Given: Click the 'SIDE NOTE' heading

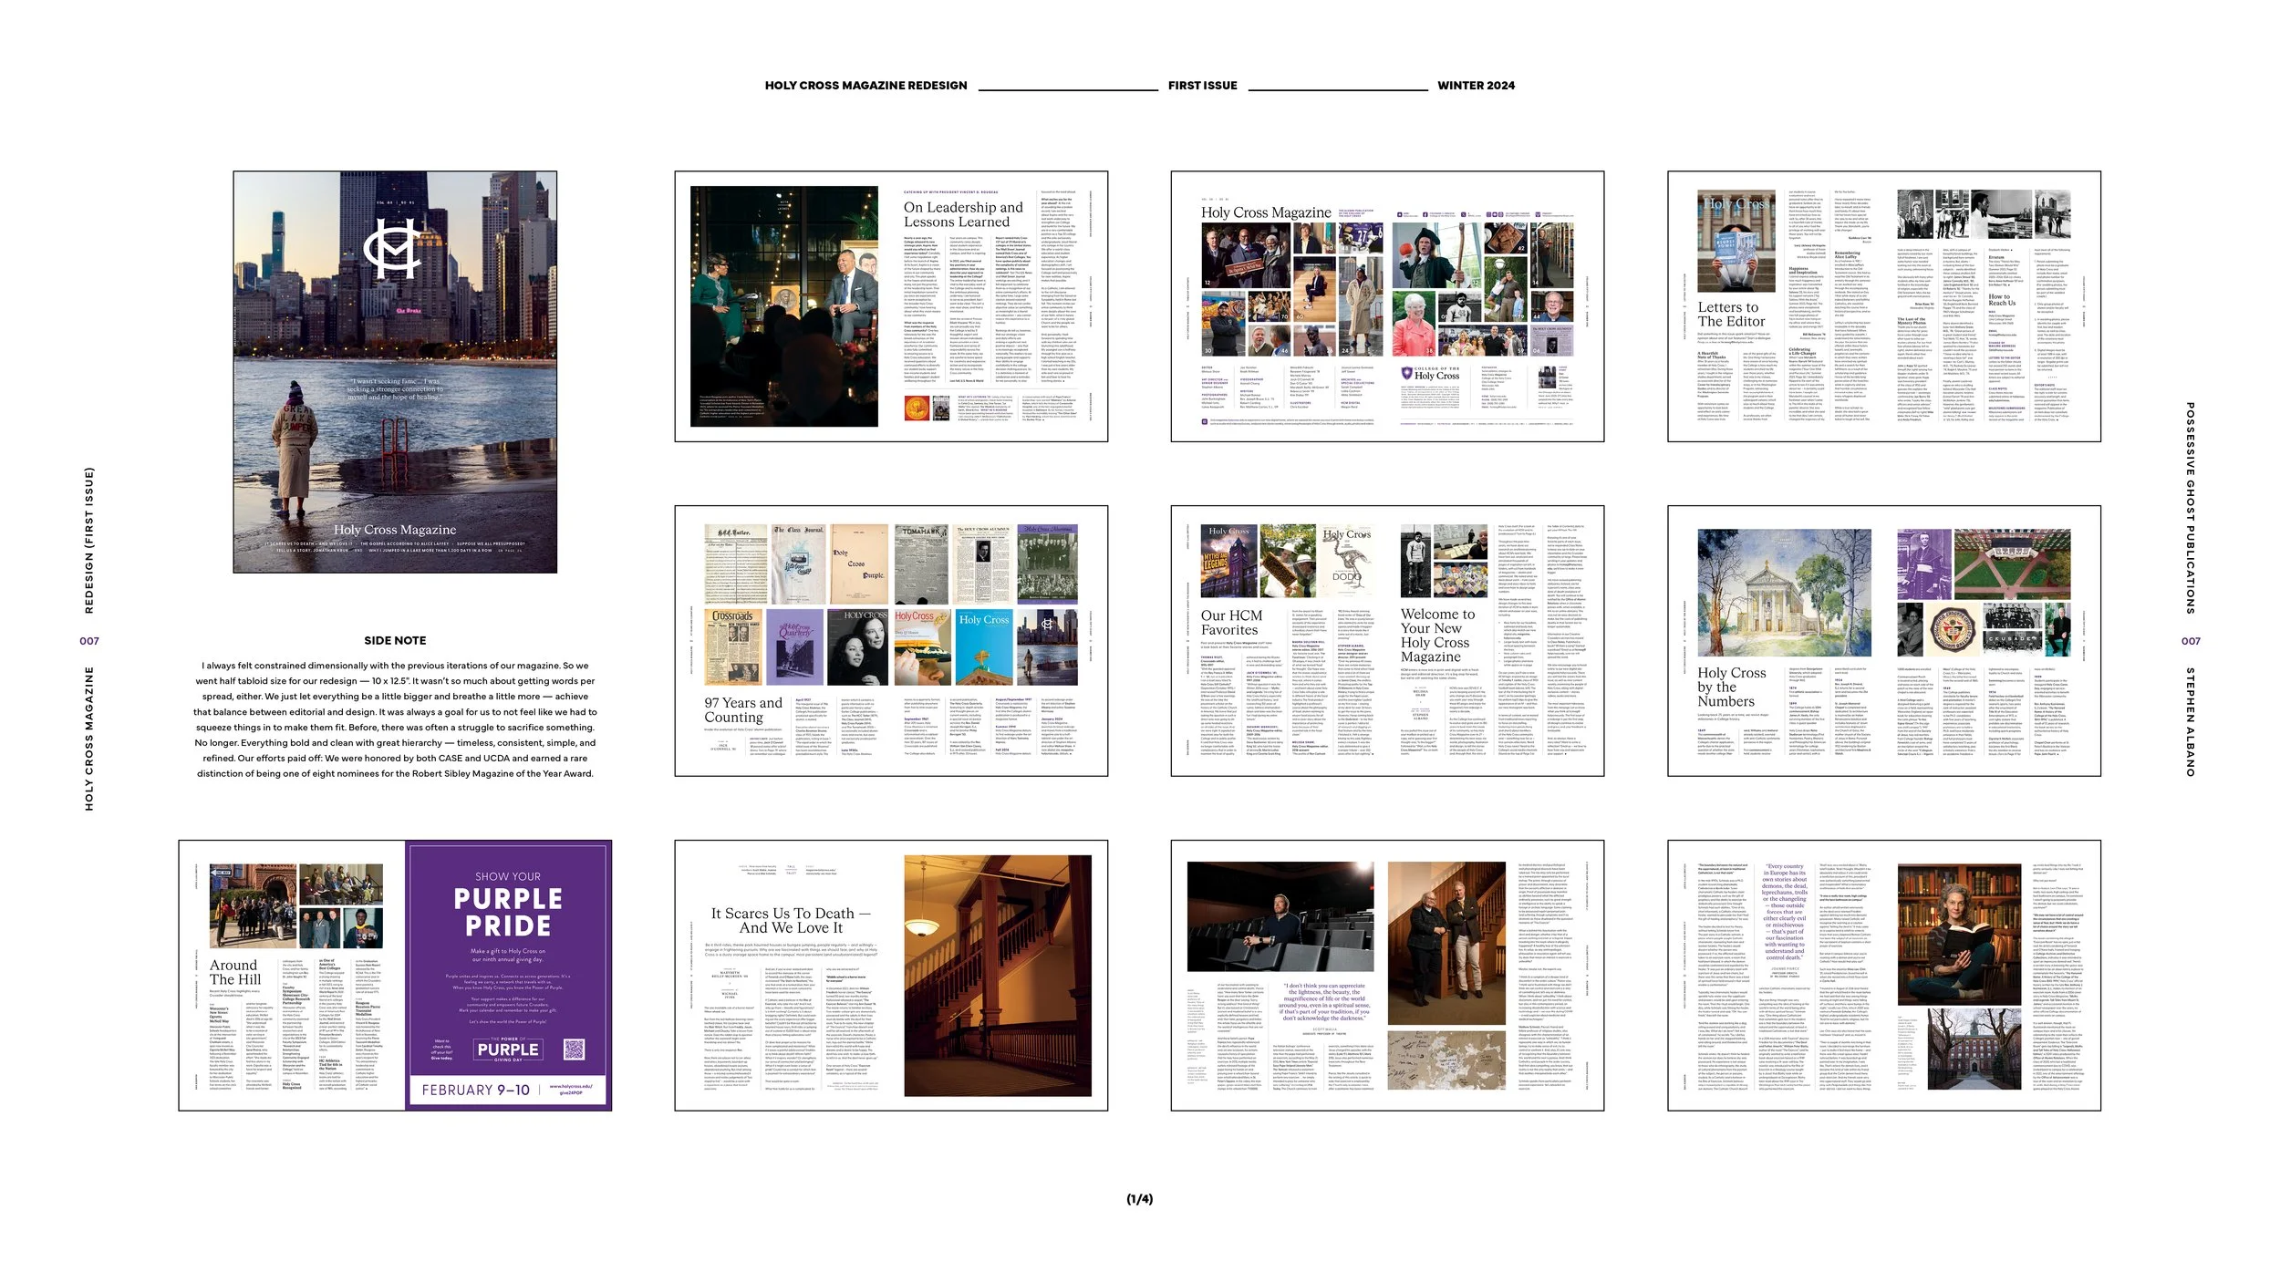Looking at the screenshot, I should pyautogui.click(x=395, y=641).
